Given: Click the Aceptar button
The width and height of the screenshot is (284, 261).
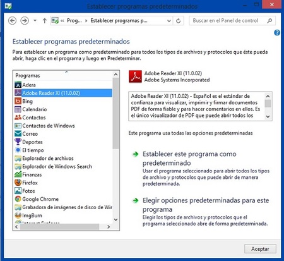Looking at the screenshot, I should coord(260,249).
